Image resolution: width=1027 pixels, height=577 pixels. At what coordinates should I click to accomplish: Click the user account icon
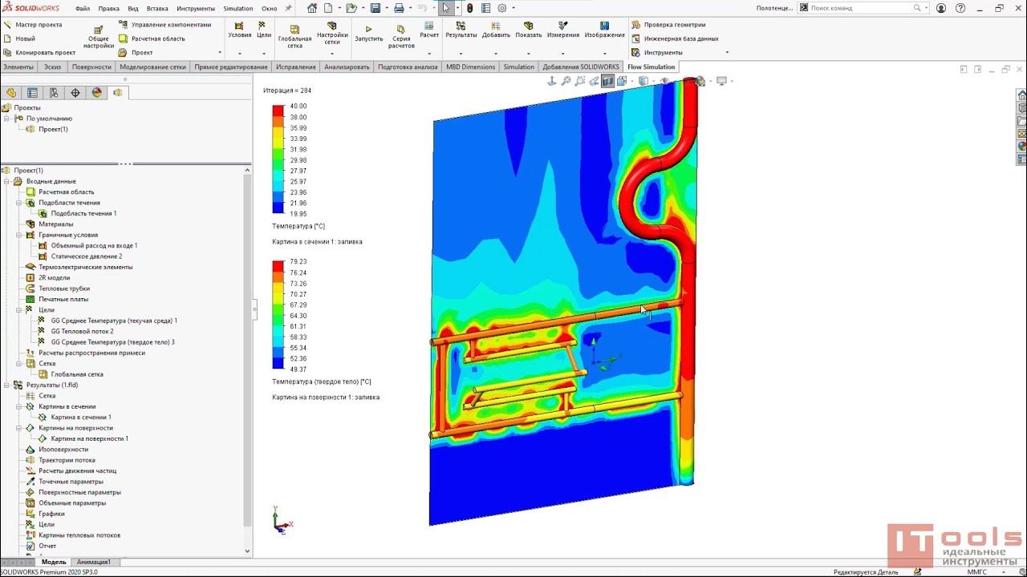[x=941, y=8]
